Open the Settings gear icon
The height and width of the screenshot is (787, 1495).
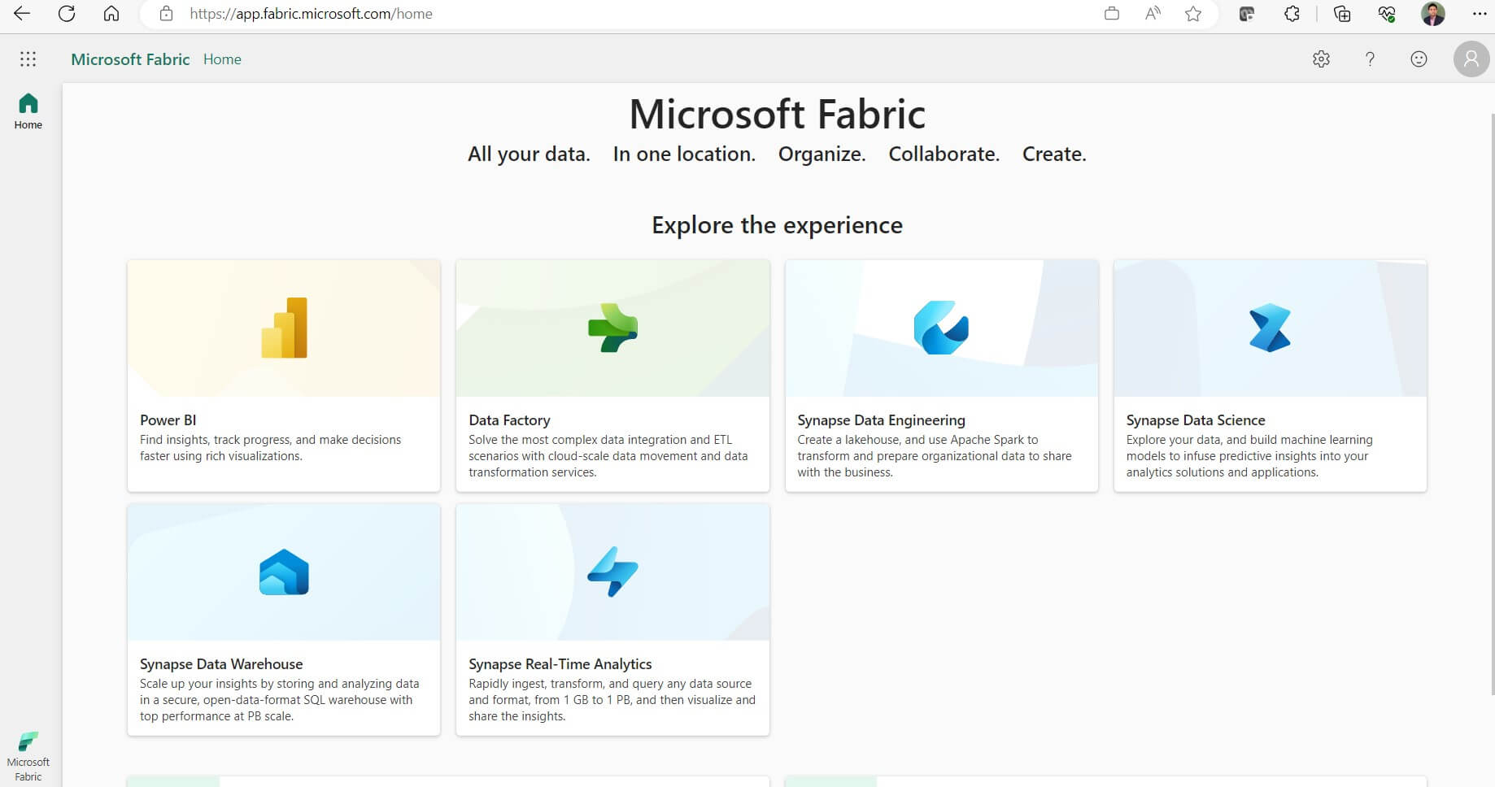click(1321, 59)
